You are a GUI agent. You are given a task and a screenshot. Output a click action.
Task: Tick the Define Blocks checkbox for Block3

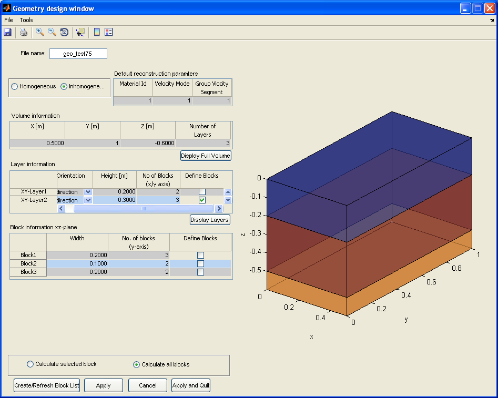200,272
